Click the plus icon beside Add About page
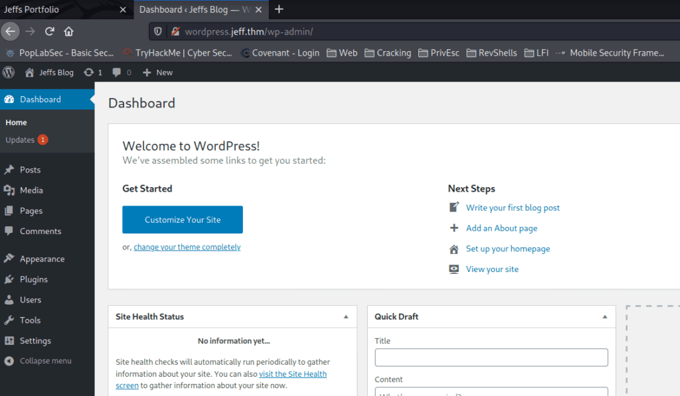Screen dimensions: 680x396 (454, 228)
